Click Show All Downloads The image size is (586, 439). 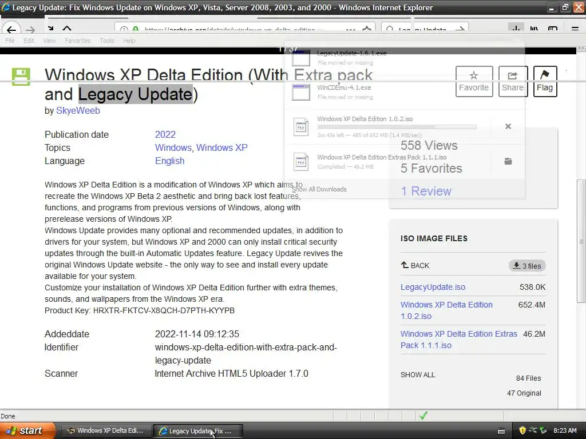coord(319,189)
